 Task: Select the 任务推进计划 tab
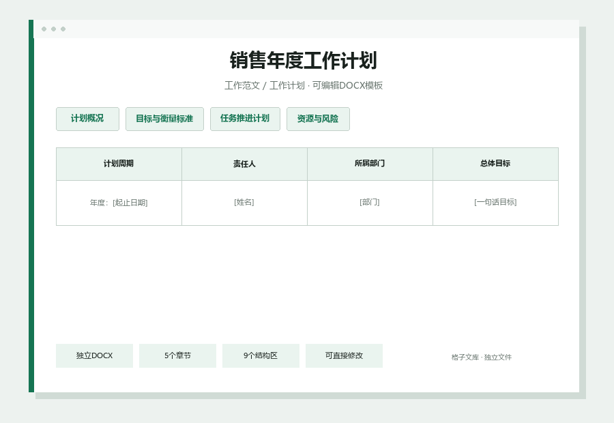(245, 119)
